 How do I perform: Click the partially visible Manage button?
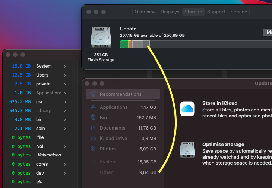tap(268, 32)
